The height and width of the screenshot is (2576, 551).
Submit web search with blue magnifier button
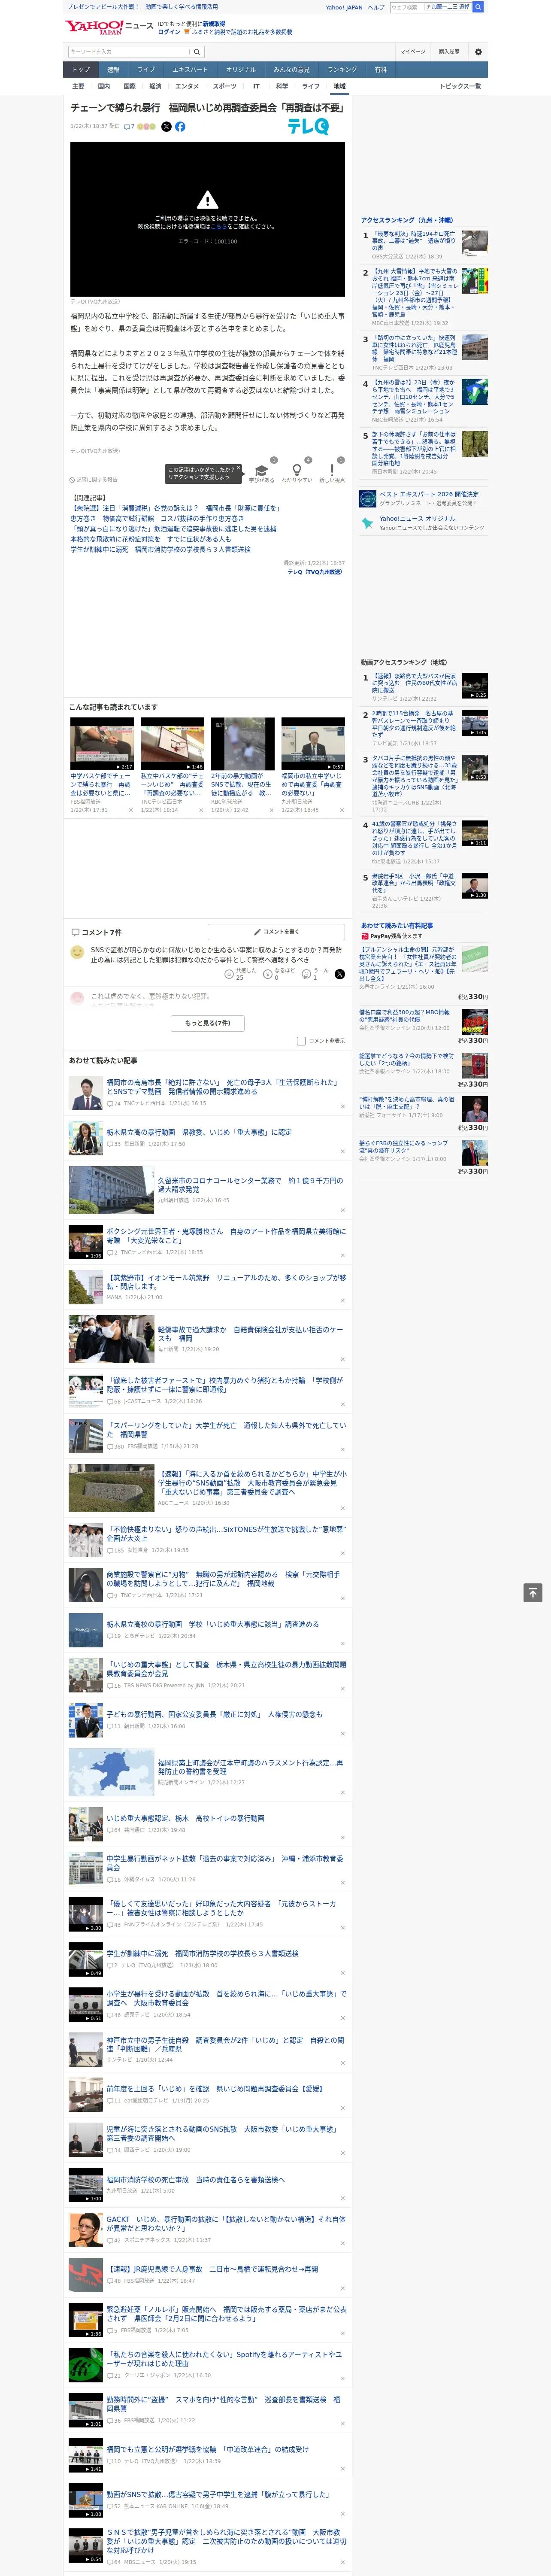pos(478,7)
